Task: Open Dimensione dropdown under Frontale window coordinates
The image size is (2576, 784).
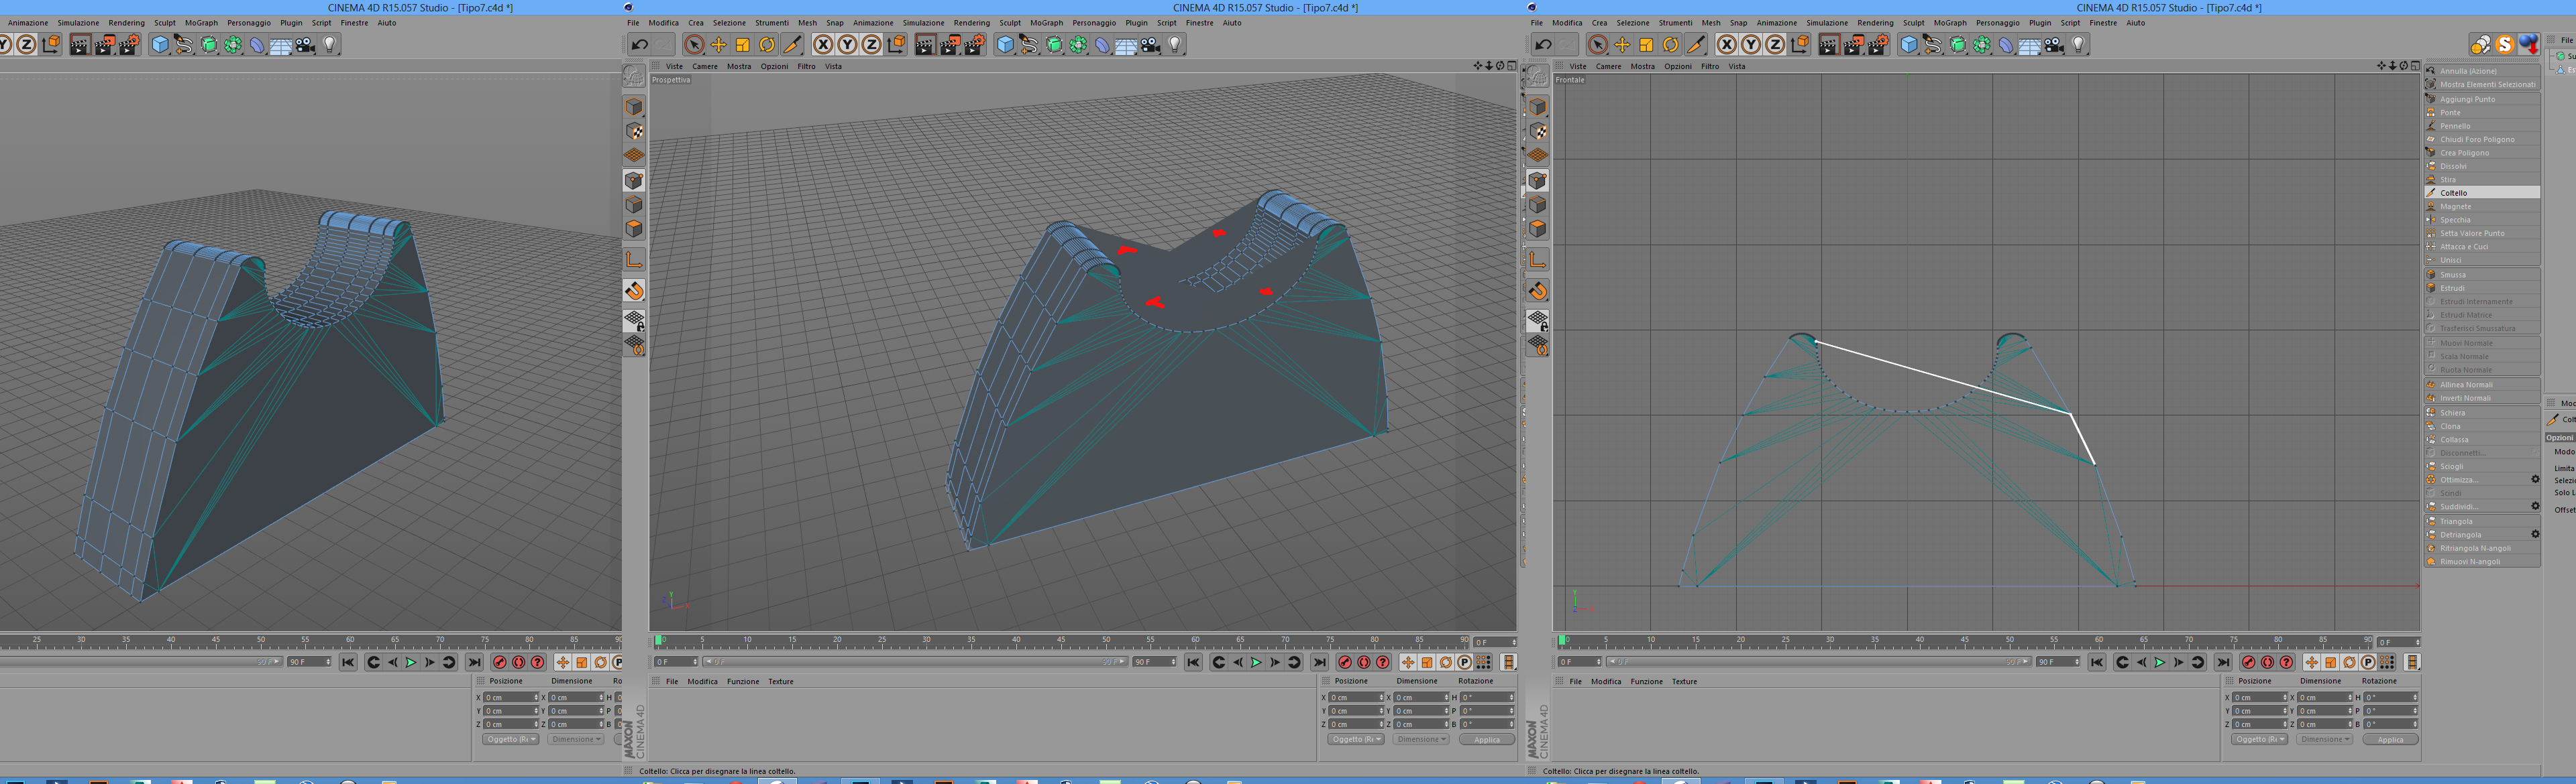Action: [2325, 740]
